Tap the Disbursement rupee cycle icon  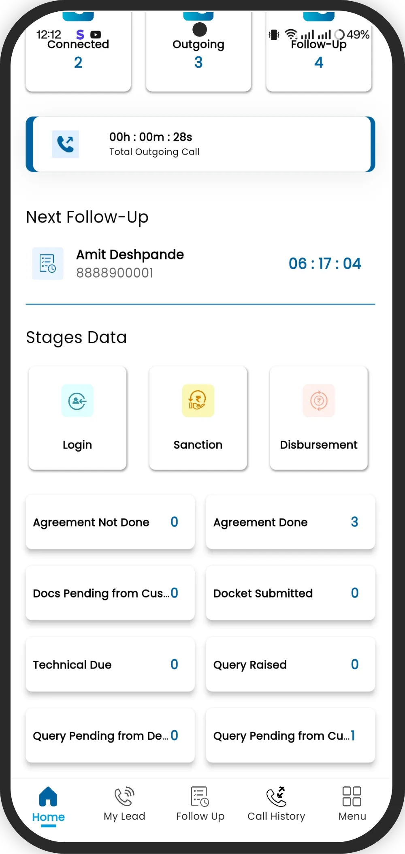(x=319, y=400)
